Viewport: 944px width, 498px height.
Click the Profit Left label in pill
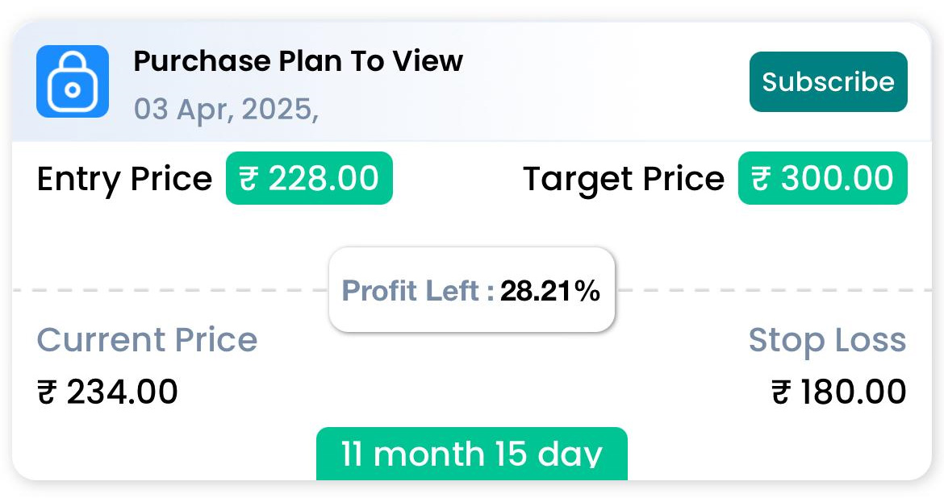(417, 291)
